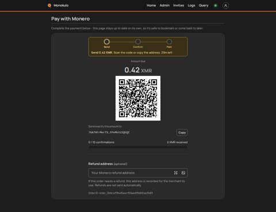Click the Monokulo brand name link

61,5
